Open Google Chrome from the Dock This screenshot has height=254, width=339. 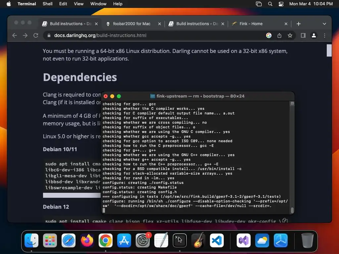click(x=106, y=240)
